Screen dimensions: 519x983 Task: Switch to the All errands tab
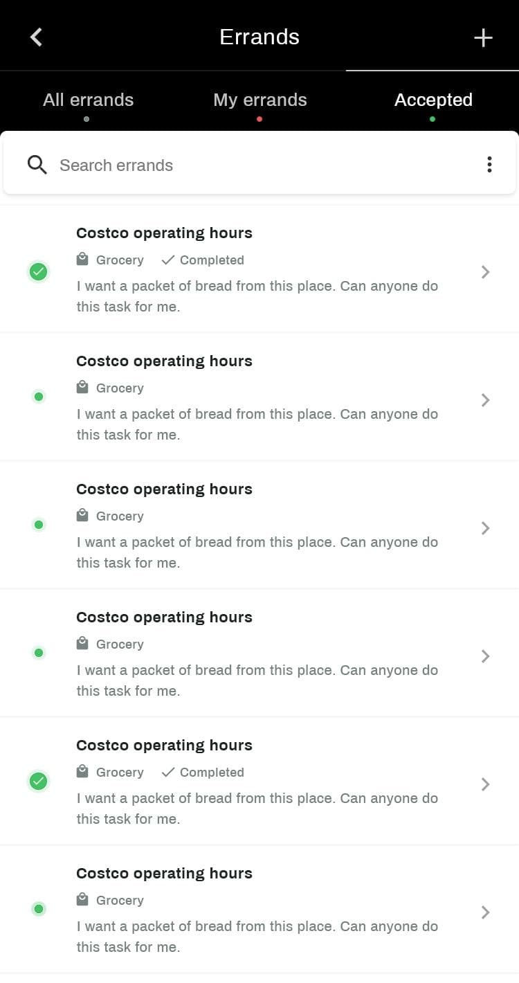tap(88, 100)
